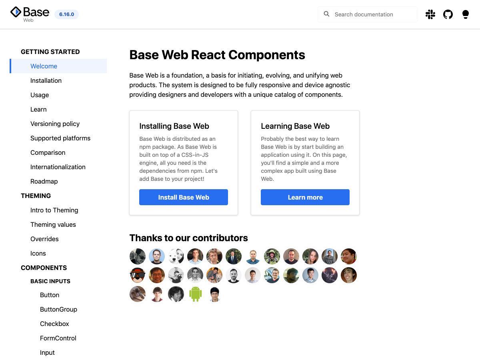Image resolution: width=480 pixels, height=360 pixels.
Task: Open the green-hooded contributor avatar
Action: point(272,256)
